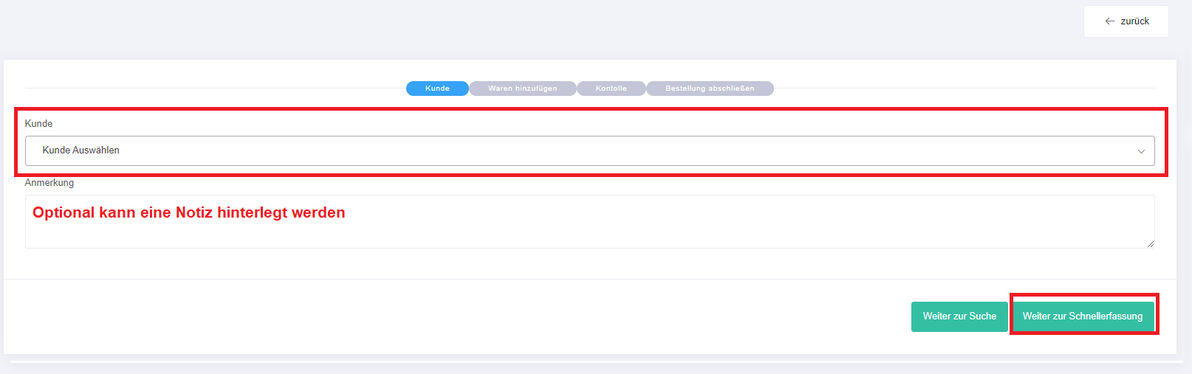The width and height of the screenshot is (1192, 374).
Task: Proceed via Weiter zur Schnellerfassung
Action: pyautogui.click(x=1083, y=316)
